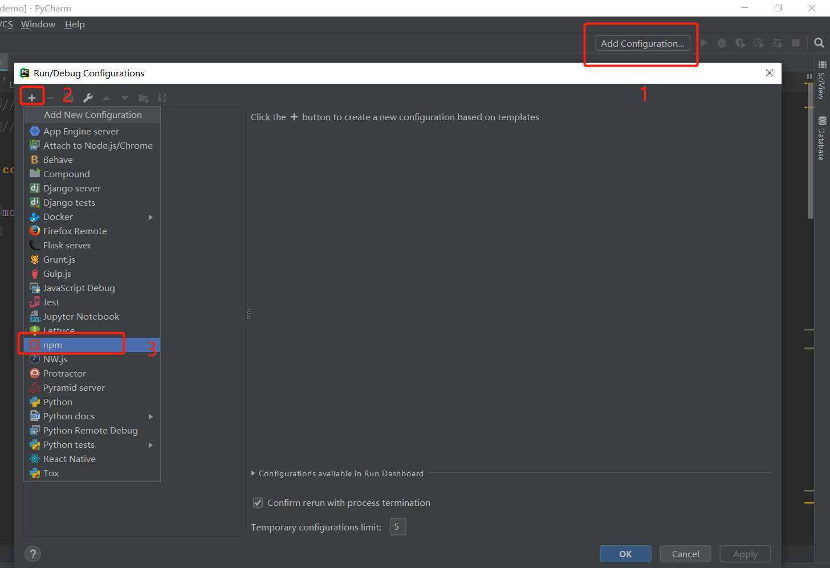This screenshot has width=830, height=568.
Task: Expand the Python docs submenu arrow
Action: click(x=150, y=416)
